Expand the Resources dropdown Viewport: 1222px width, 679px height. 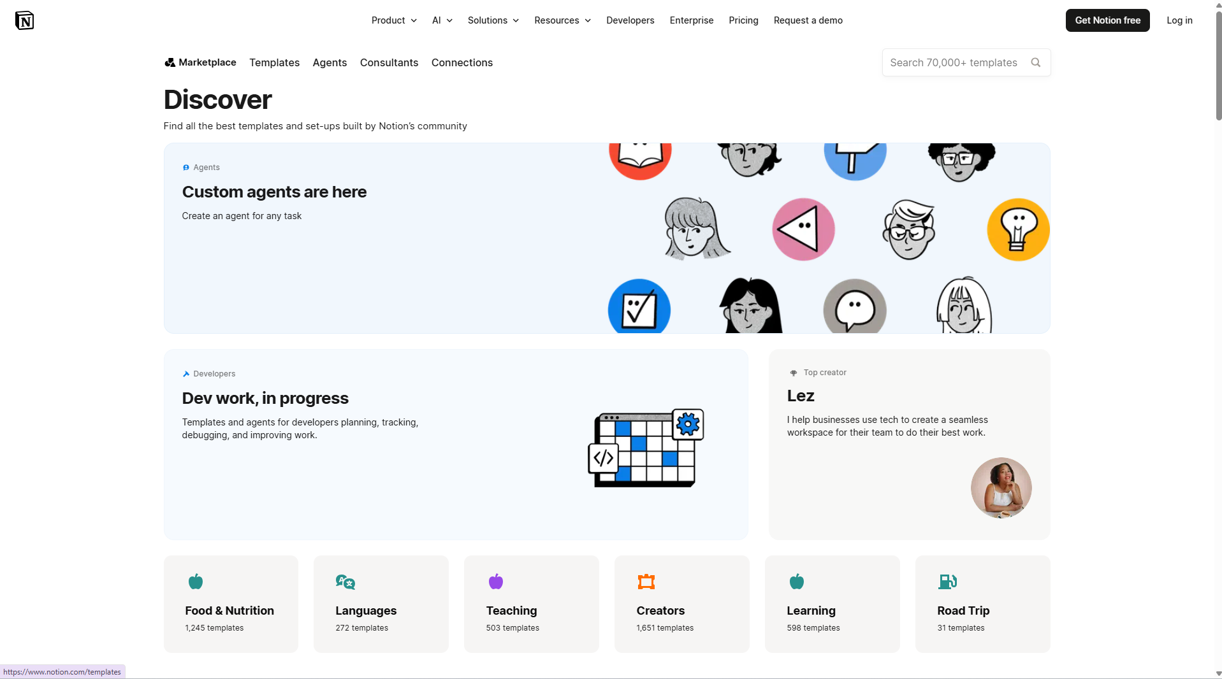click(x=563, y=20)
